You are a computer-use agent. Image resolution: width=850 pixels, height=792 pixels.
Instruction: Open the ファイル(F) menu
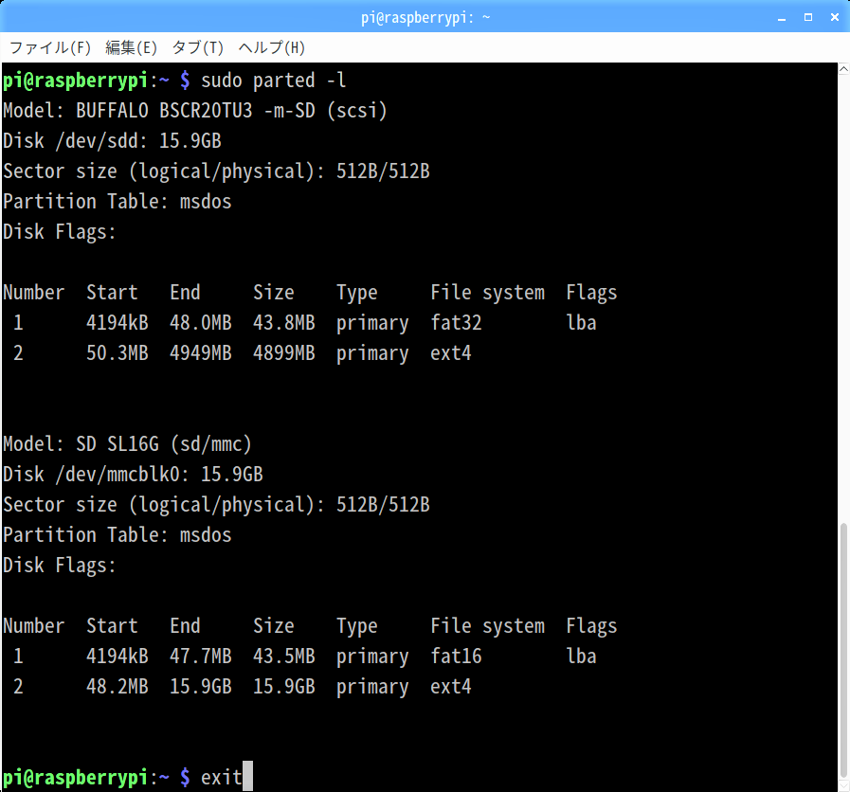(50, 47)
